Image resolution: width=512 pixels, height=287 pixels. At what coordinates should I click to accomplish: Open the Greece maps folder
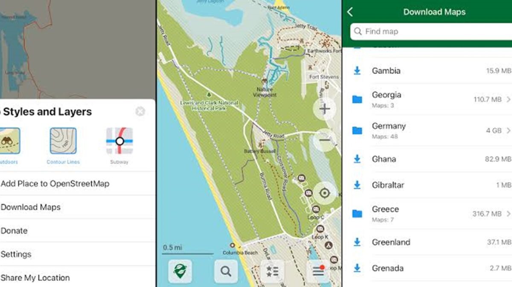(x=357, y=213)
